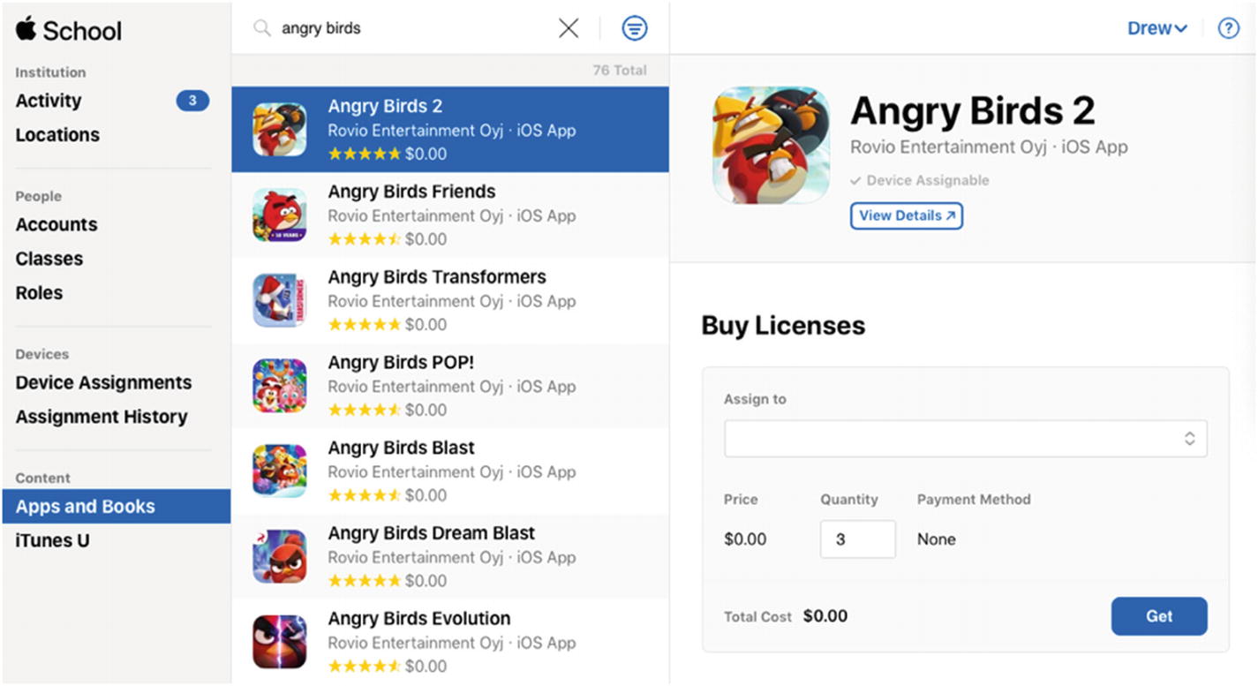Select the Angry Birds Dream Blast title

[x=432, y=533]
